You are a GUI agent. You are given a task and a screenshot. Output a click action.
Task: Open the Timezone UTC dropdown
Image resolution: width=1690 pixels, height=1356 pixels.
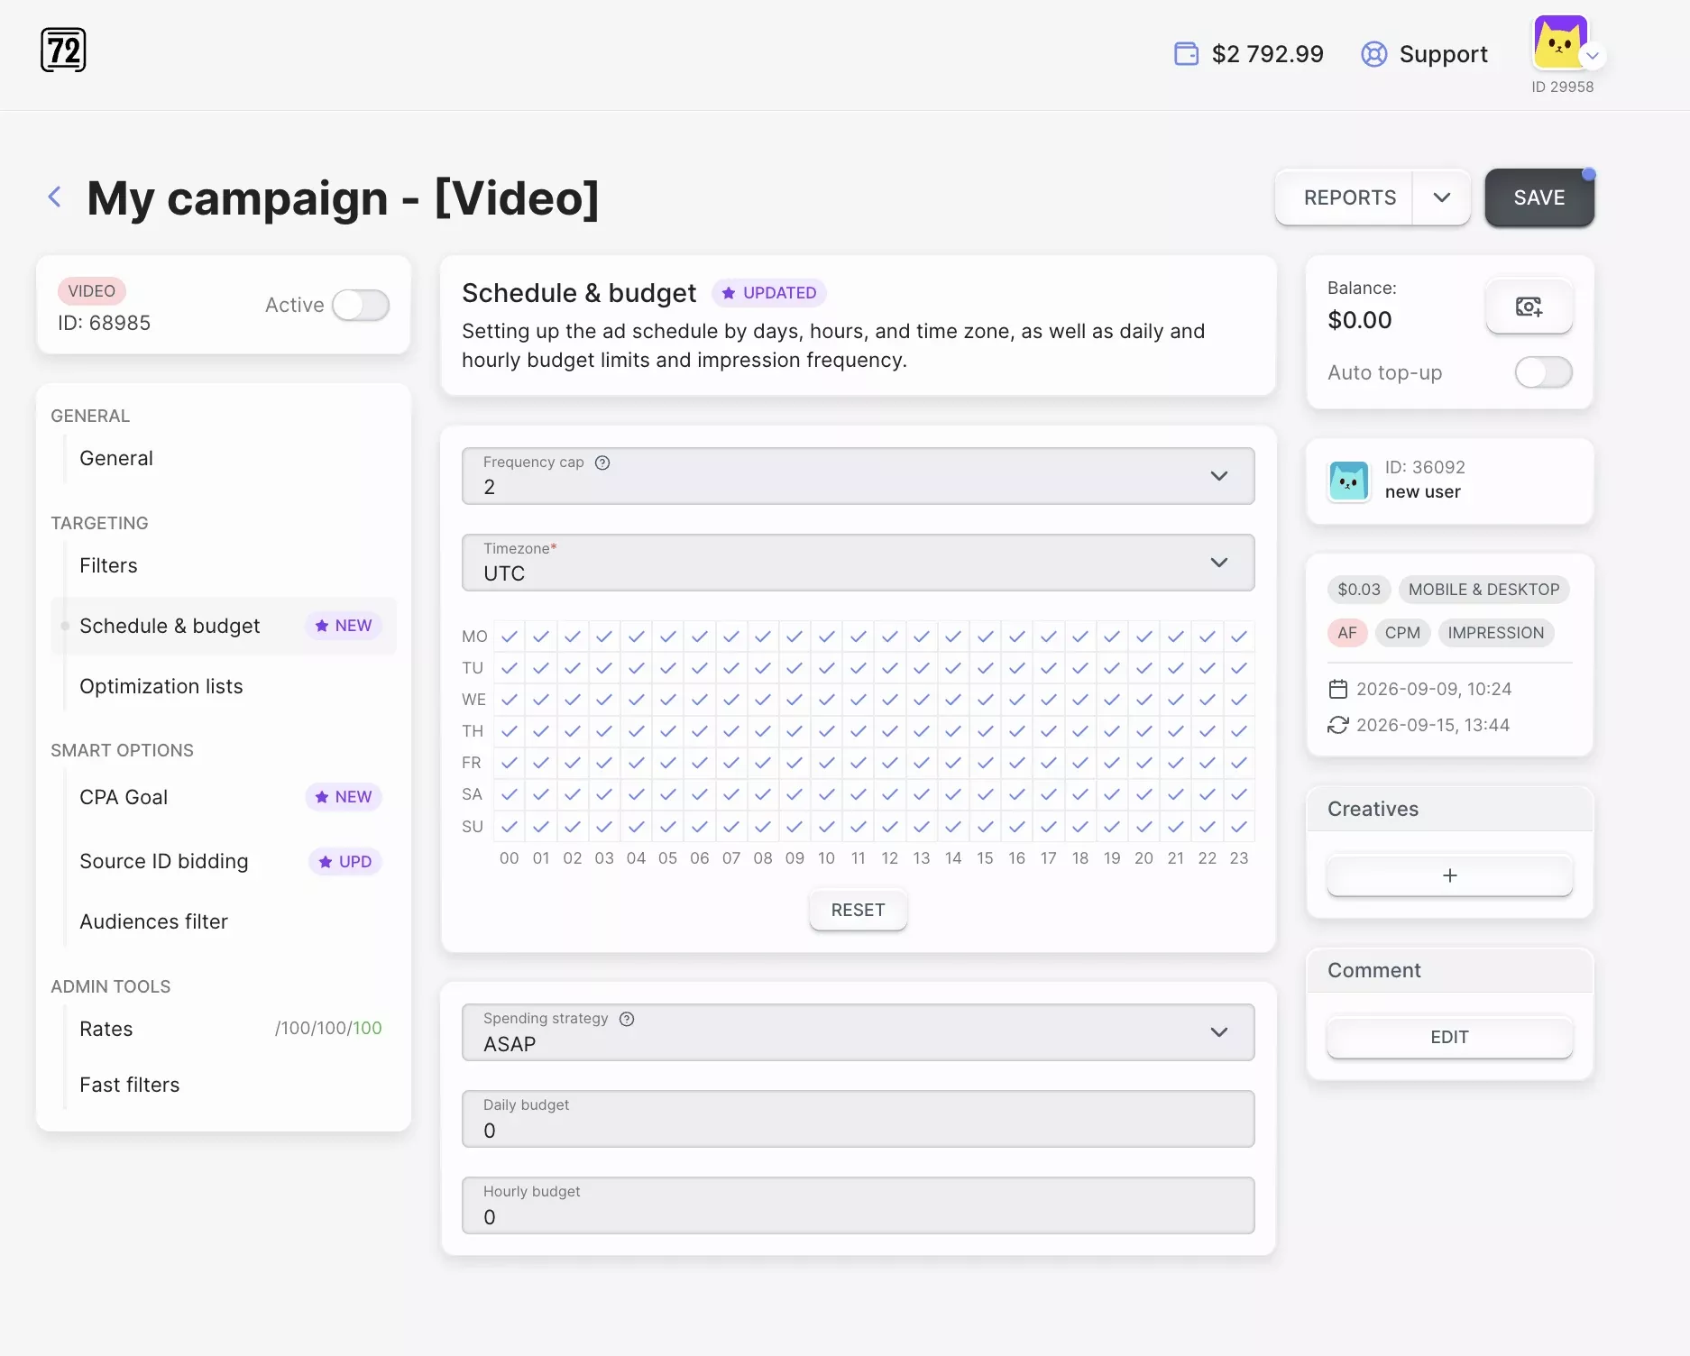[x=858, y=563]
